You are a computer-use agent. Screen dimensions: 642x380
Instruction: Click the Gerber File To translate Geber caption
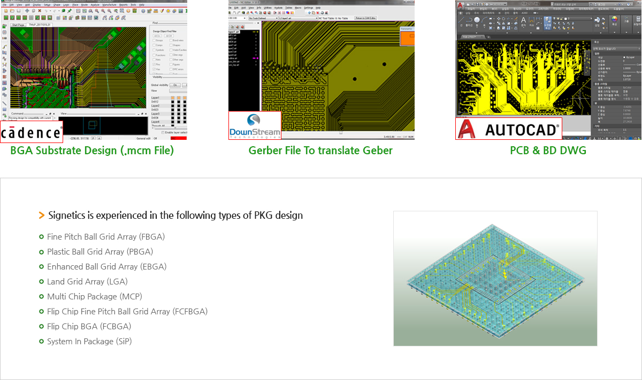320,151
